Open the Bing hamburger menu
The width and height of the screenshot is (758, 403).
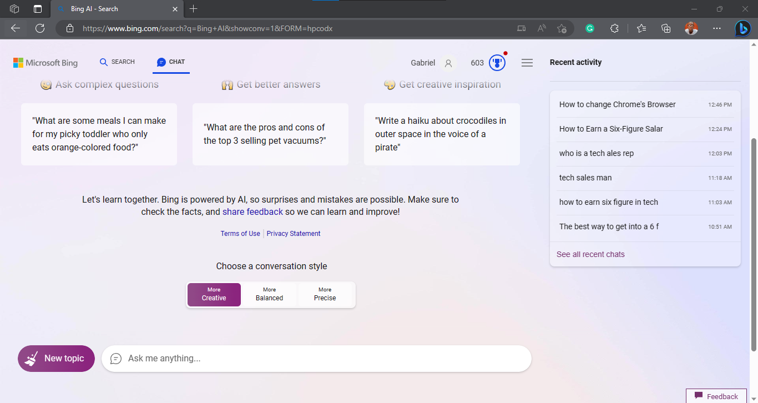click(x=527, y=63)
